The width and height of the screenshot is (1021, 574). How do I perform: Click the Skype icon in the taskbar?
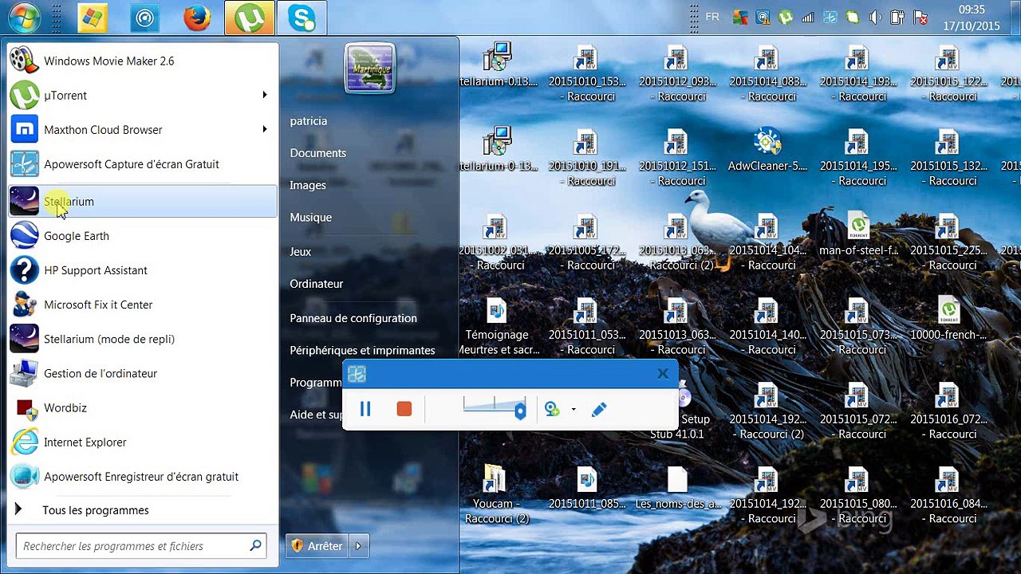(302, 18)
